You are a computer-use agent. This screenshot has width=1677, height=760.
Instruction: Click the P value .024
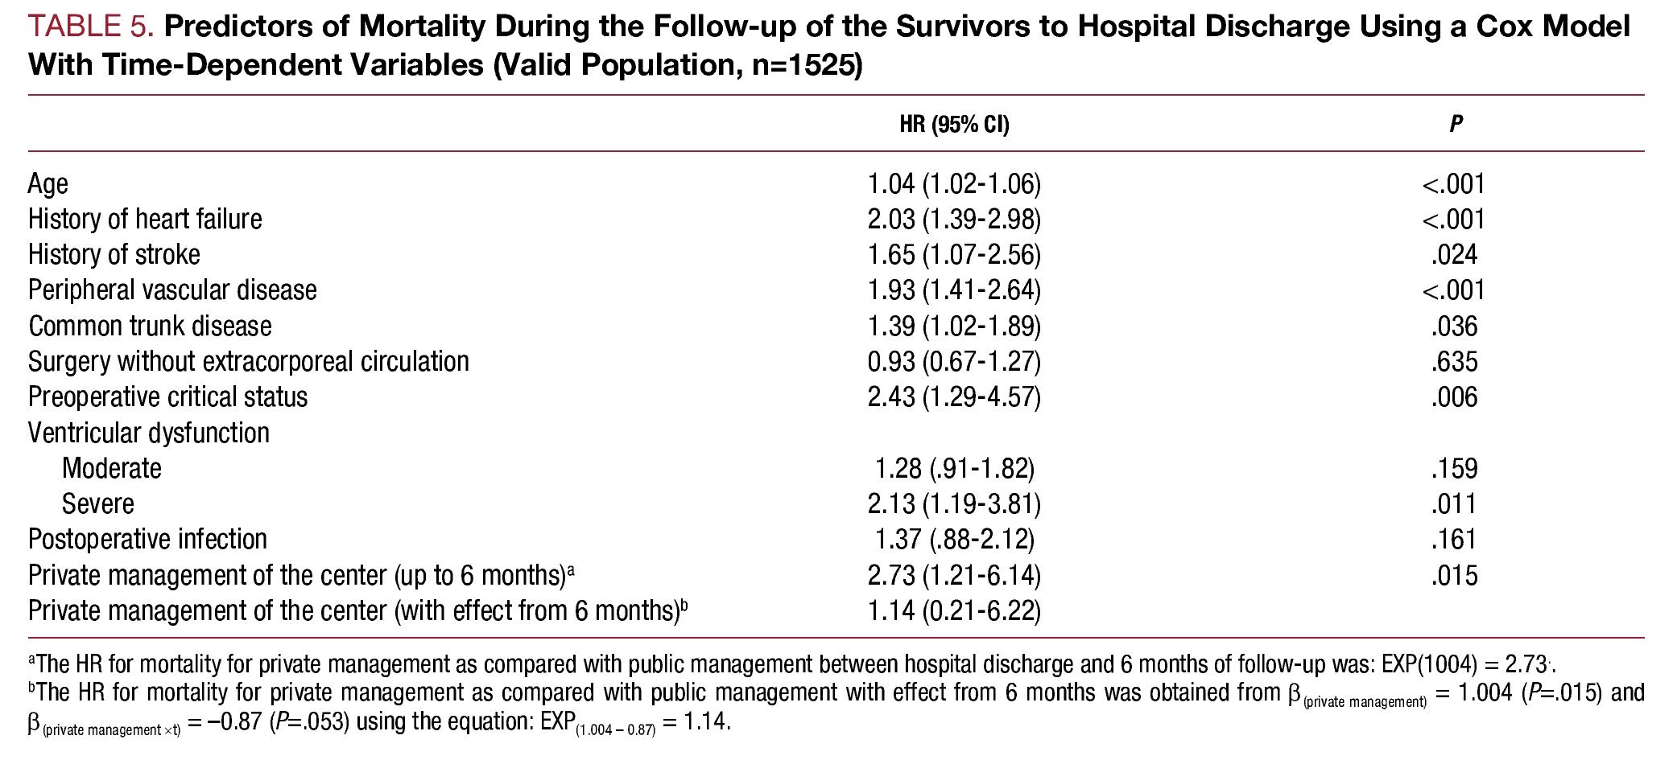tap(1454, 255)
